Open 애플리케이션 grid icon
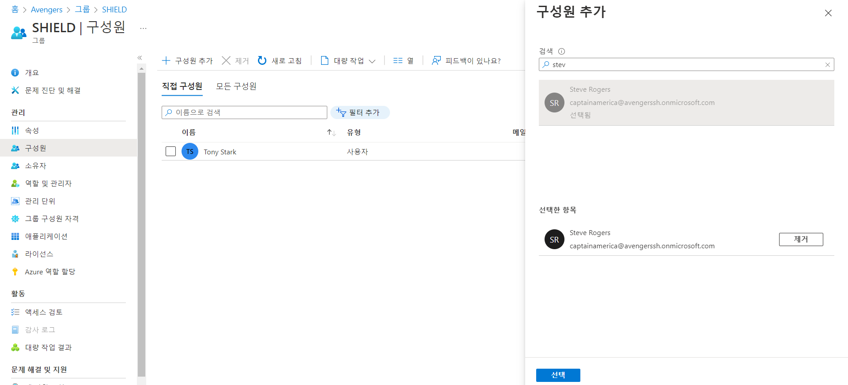The height and width of the screenshot is (385, 848). click(x=15, y=236)
